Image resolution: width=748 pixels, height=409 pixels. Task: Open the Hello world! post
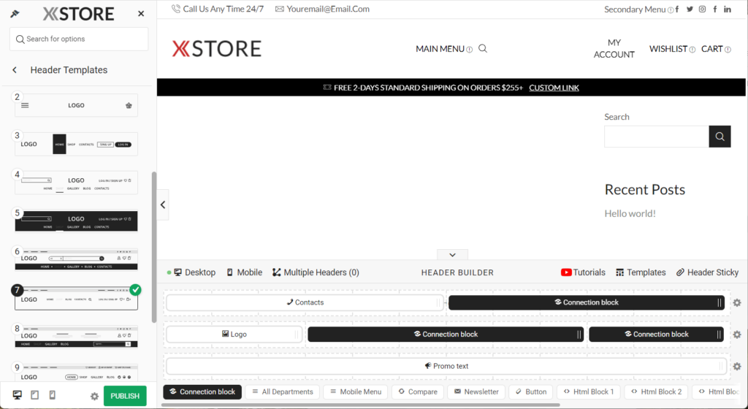click(630, 213)
